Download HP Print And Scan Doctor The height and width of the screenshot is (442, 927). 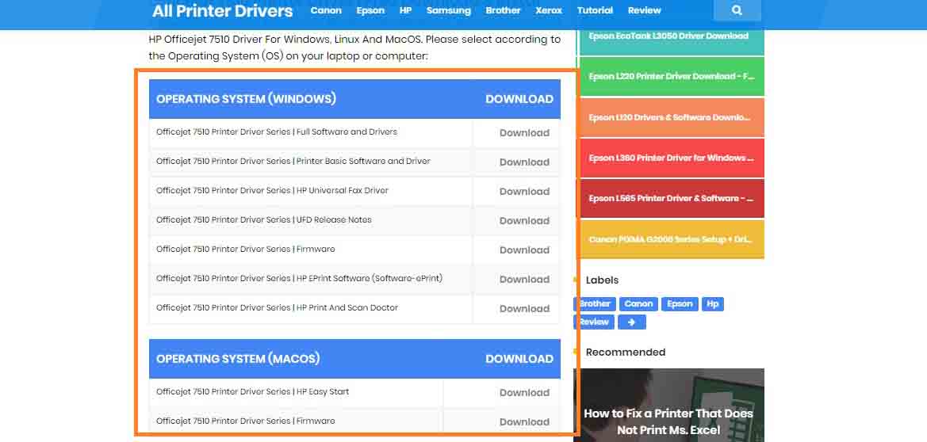pos(524,308)
